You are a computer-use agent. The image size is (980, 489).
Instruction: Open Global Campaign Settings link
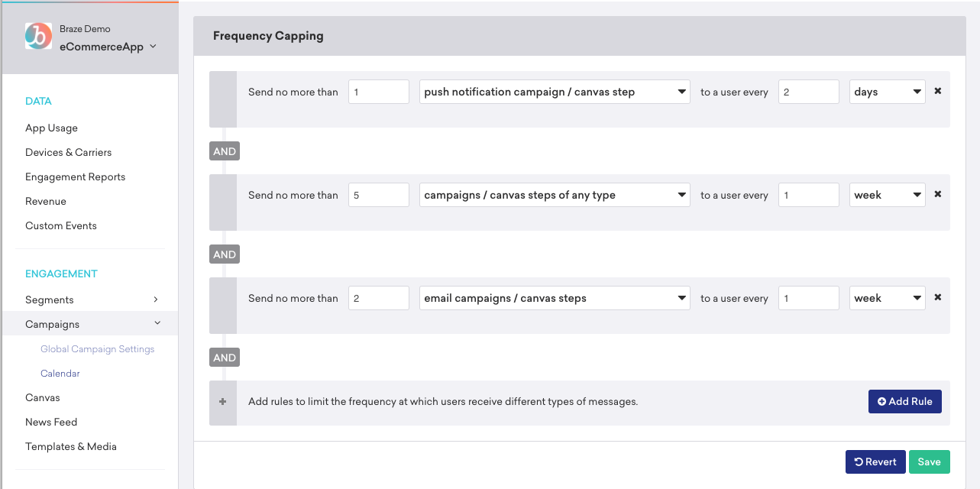coord(97,349)
